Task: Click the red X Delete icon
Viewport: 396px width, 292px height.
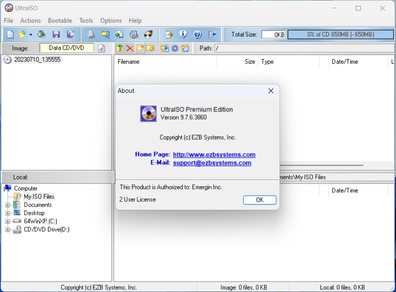Action: (x=130, y=48)
